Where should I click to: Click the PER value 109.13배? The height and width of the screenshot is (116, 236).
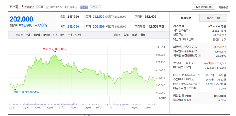click(x=209, y=75)
